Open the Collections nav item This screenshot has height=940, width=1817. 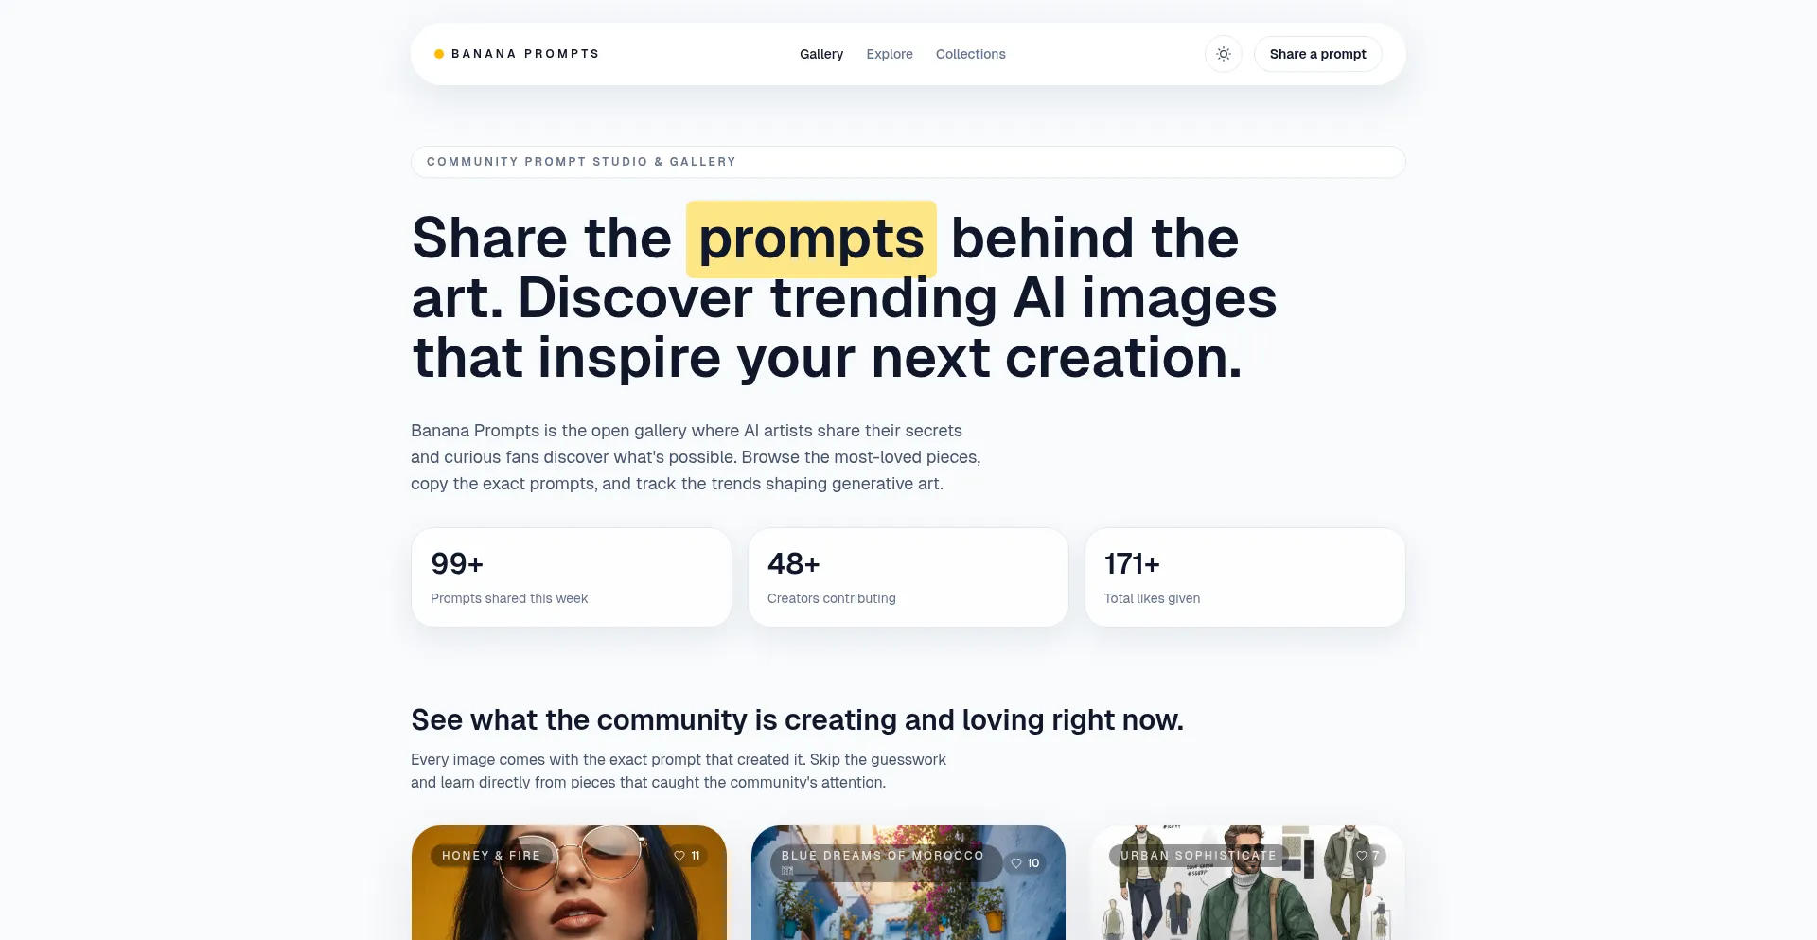point(971,54)
